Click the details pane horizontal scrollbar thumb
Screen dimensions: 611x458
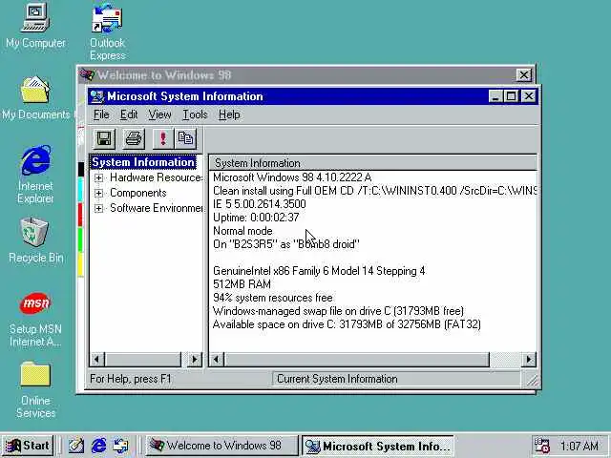[x=356, y=359]
